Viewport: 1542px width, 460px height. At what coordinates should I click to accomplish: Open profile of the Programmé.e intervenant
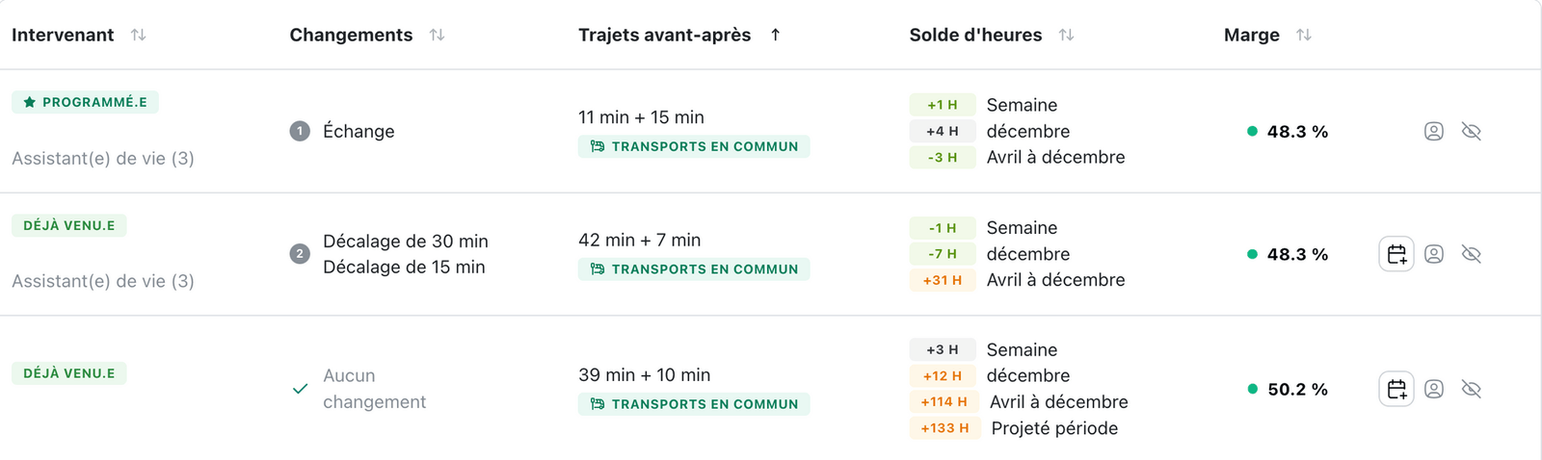click(x=1434, y=131)
